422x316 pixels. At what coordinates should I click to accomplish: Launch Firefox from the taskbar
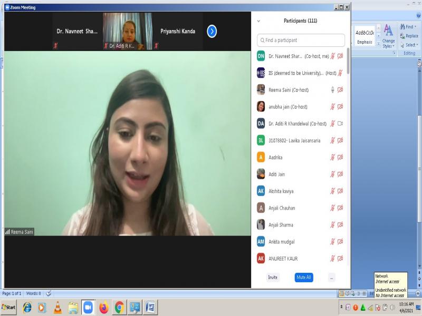point(103,307)
